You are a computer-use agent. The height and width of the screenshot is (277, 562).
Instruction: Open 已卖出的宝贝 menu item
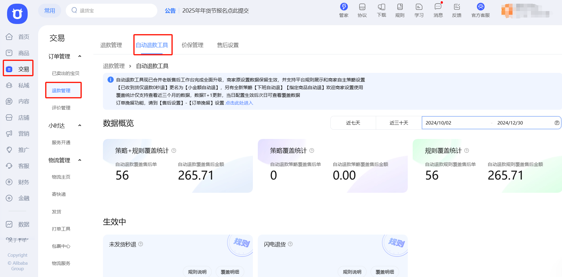65,73
